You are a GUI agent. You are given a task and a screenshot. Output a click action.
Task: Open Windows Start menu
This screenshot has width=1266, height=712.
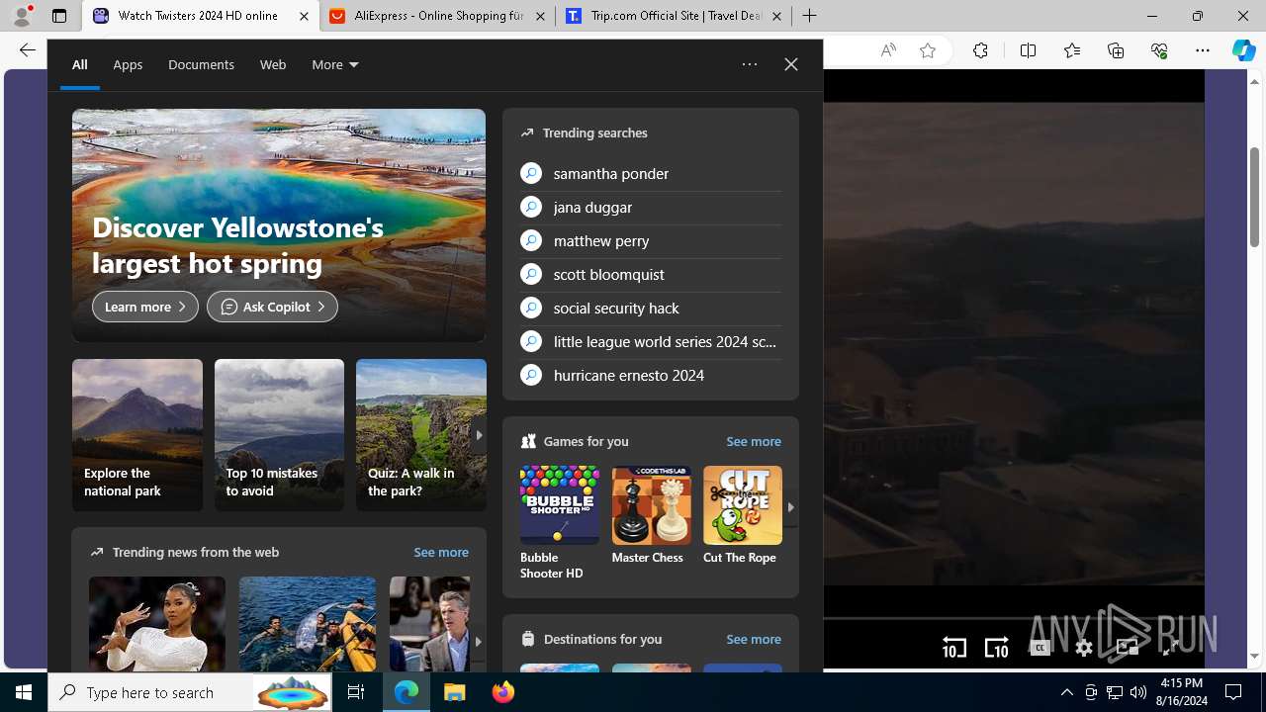pos(24,692)
